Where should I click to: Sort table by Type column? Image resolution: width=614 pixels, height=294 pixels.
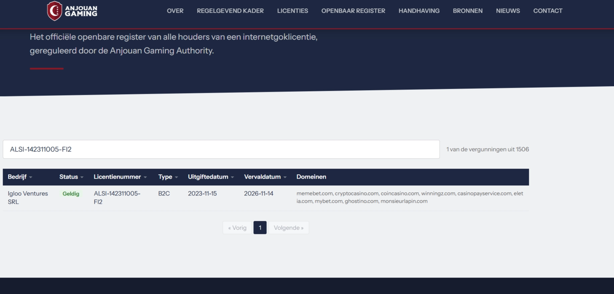168,177
